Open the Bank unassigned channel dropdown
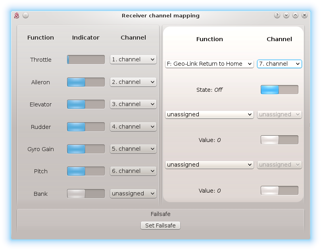321x250 pixels. pyautogui.click(x=133, y=193)
